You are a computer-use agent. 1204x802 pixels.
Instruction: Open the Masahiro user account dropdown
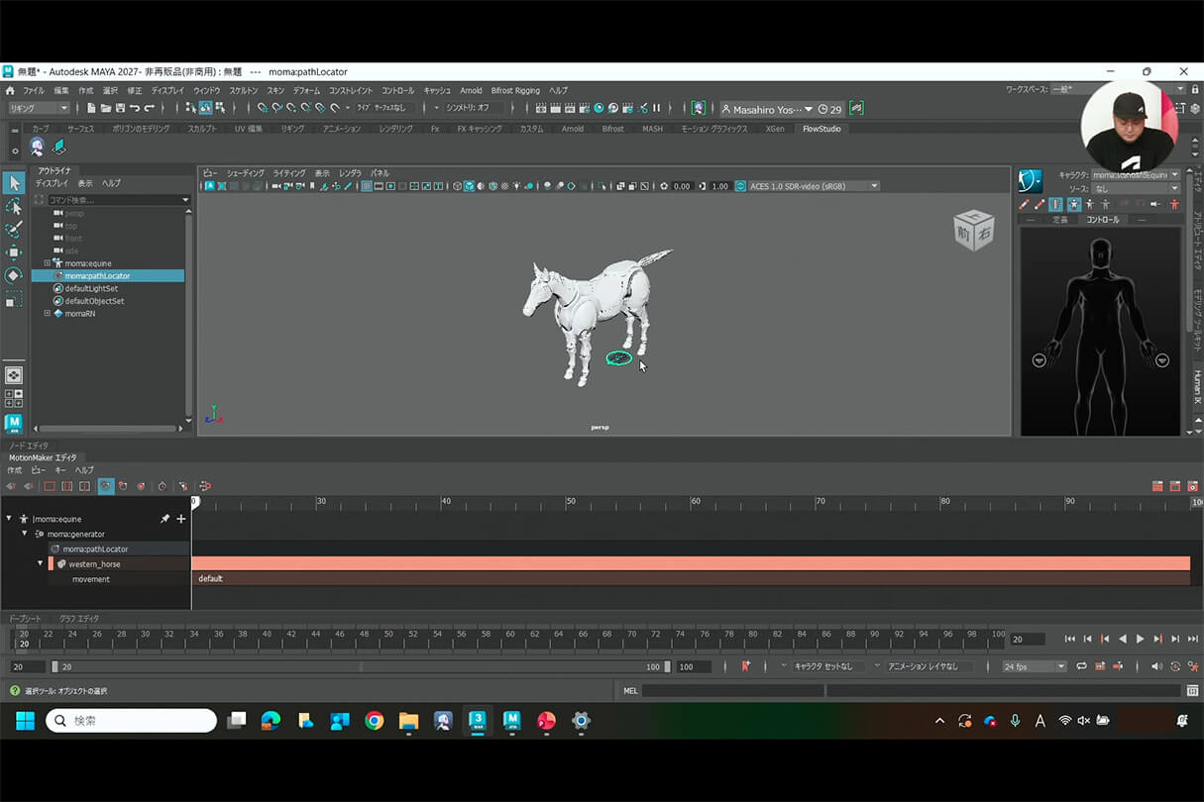pos(767,109)
